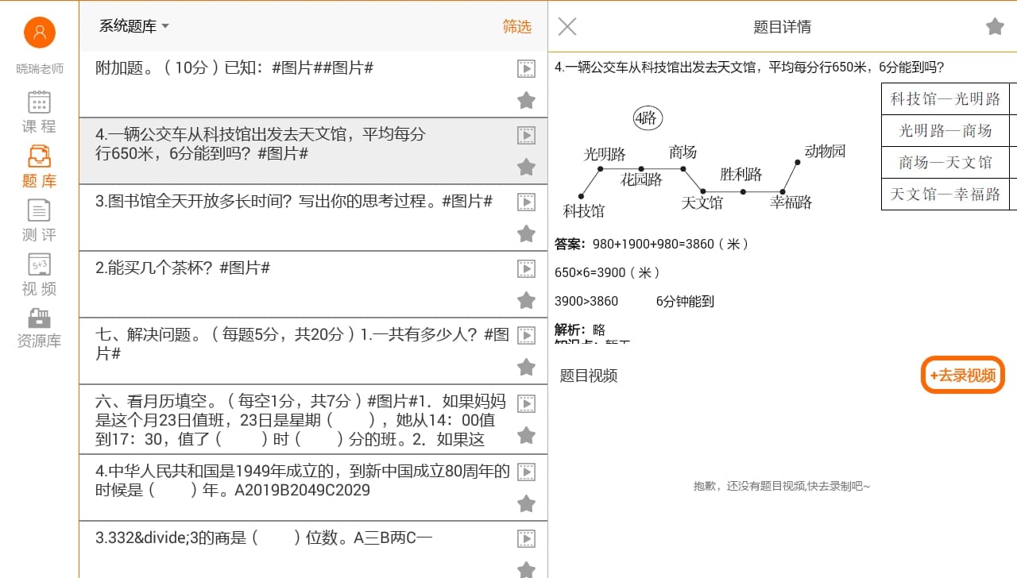Open video icon for 能买几个茶杯 row
Viewport: 1017px width, 578px height.
coord(526,268)
